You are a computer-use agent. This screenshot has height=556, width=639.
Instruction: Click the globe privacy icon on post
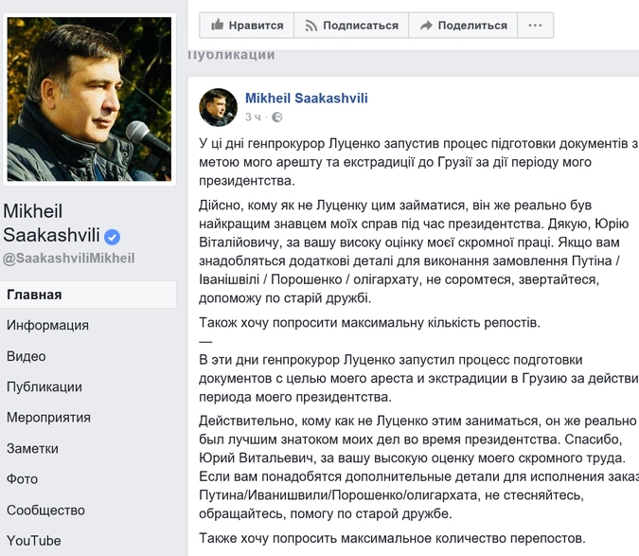point(276,117)
